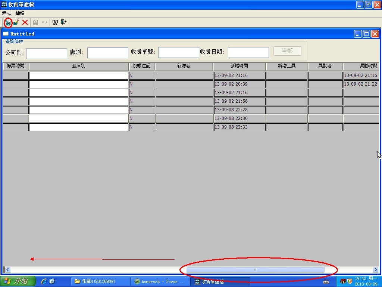
Task: Open the 程式 menu
Action: point(7,13)
